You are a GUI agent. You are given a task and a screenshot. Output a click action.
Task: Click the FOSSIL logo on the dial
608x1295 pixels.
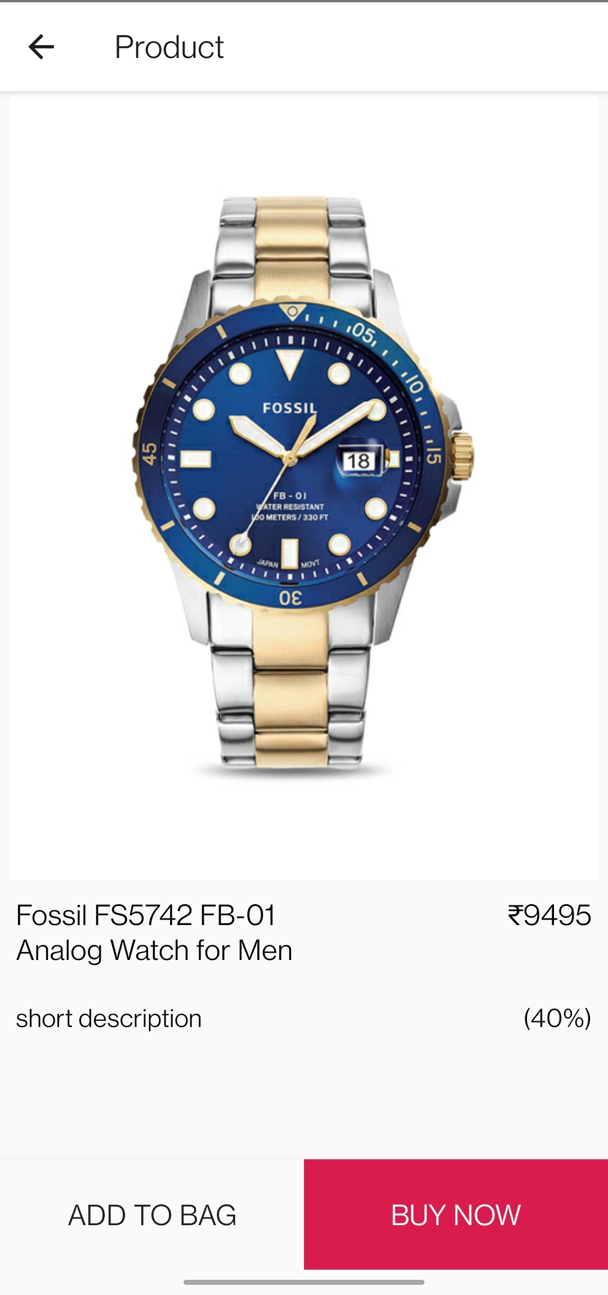click(289, 408)
